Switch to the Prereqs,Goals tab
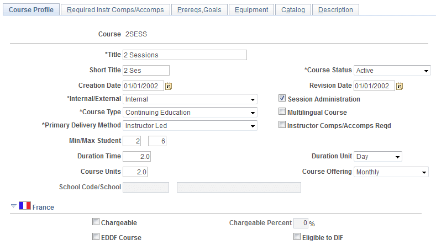This screenshot has width=436, height=245. pyautogui.click(x=199, y=10)
